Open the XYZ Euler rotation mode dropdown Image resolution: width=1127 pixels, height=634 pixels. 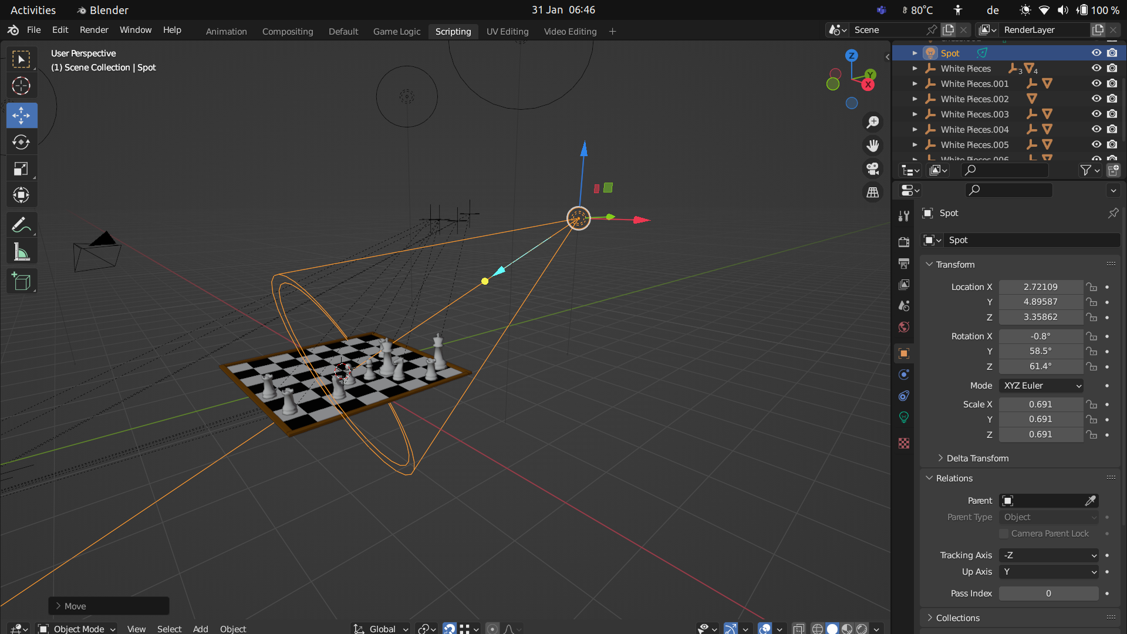[1041, 386]
